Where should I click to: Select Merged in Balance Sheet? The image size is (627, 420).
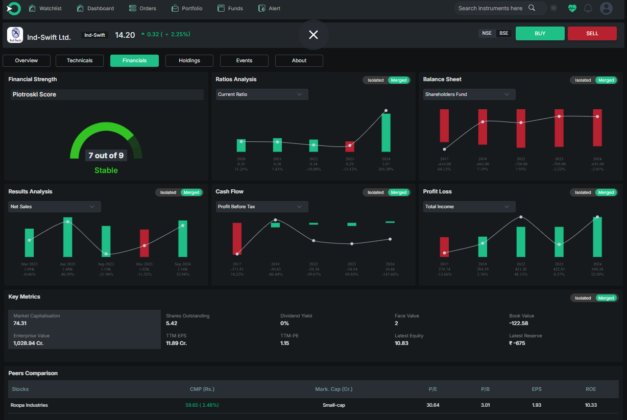tap(606, 80)
